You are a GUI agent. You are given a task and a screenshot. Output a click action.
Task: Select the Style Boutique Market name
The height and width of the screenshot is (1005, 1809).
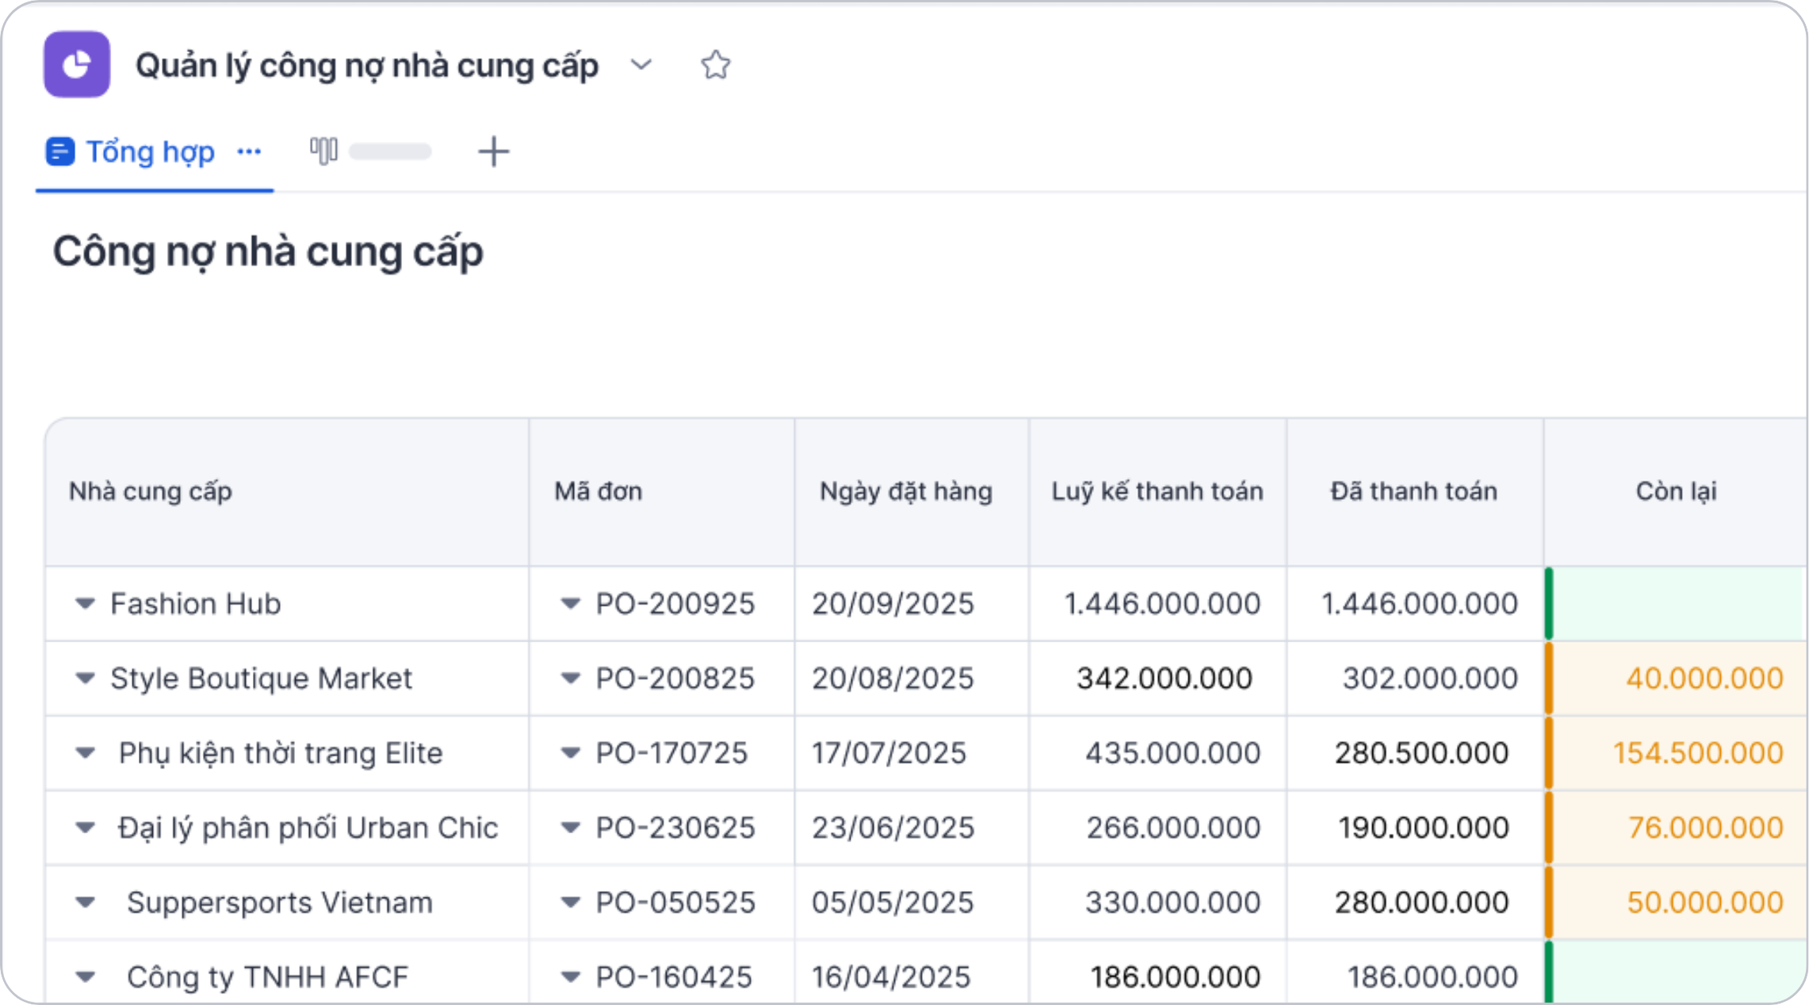(x=262, y=678)
